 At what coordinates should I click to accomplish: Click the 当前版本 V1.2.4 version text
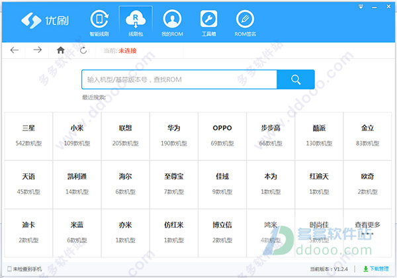pyautogui.click(x=329, y=269)
